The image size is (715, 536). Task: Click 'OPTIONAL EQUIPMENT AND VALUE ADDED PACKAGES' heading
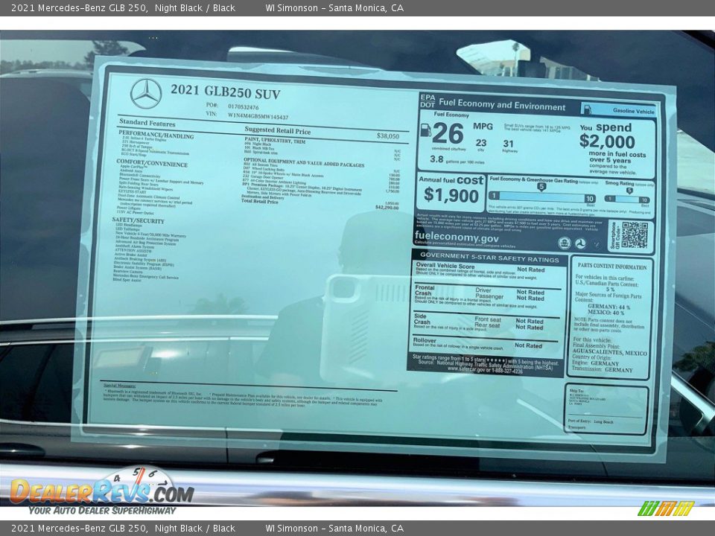click(x=304, y=163)
